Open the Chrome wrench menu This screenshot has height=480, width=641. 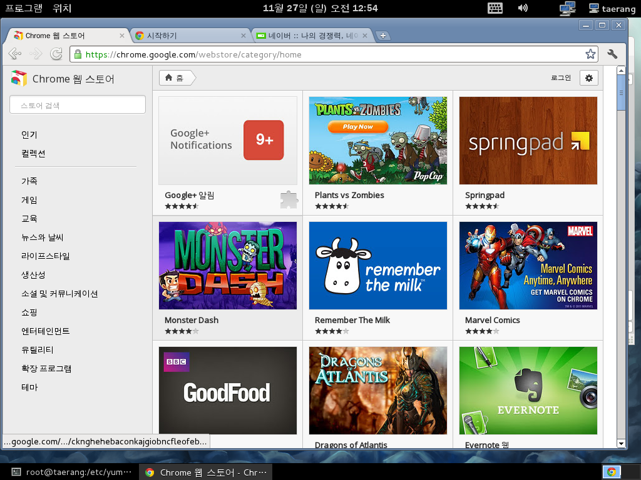pos(612,54)
